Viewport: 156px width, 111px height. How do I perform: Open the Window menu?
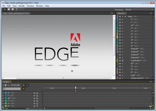point(39,6)
